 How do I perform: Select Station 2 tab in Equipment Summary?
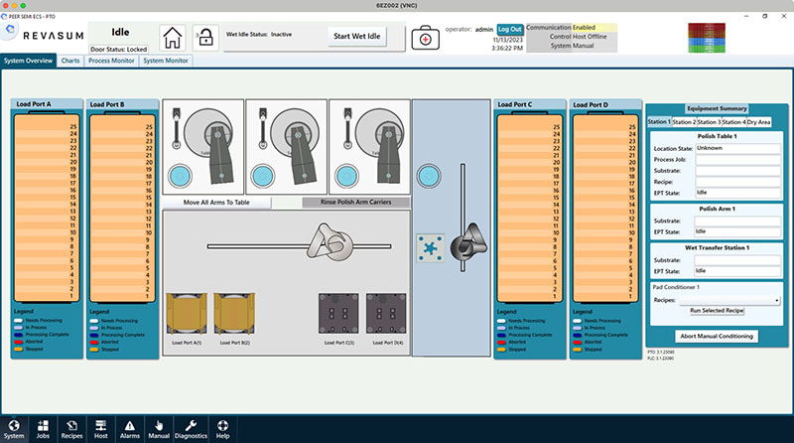(684, 122)
